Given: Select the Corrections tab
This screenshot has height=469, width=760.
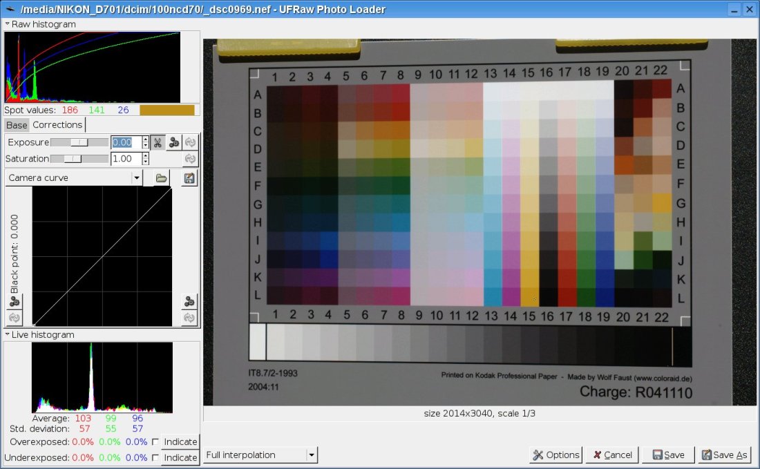Looking at the screenshot, I should [57, 125].
